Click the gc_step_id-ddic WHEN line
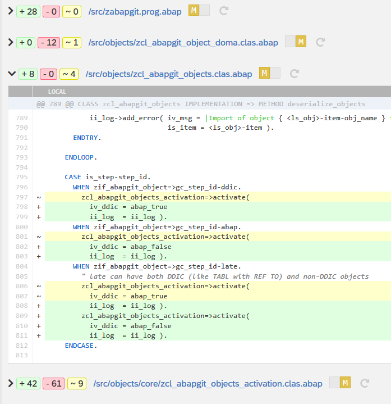 click(157, 187)
